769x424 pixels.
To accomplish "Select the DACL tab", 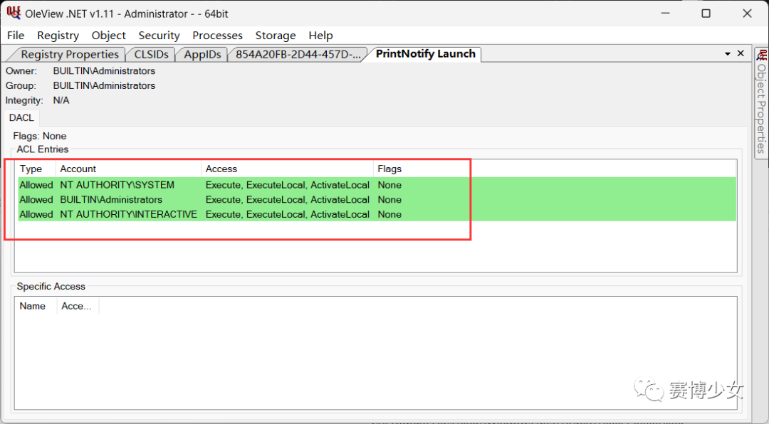I will coord(21,117).
